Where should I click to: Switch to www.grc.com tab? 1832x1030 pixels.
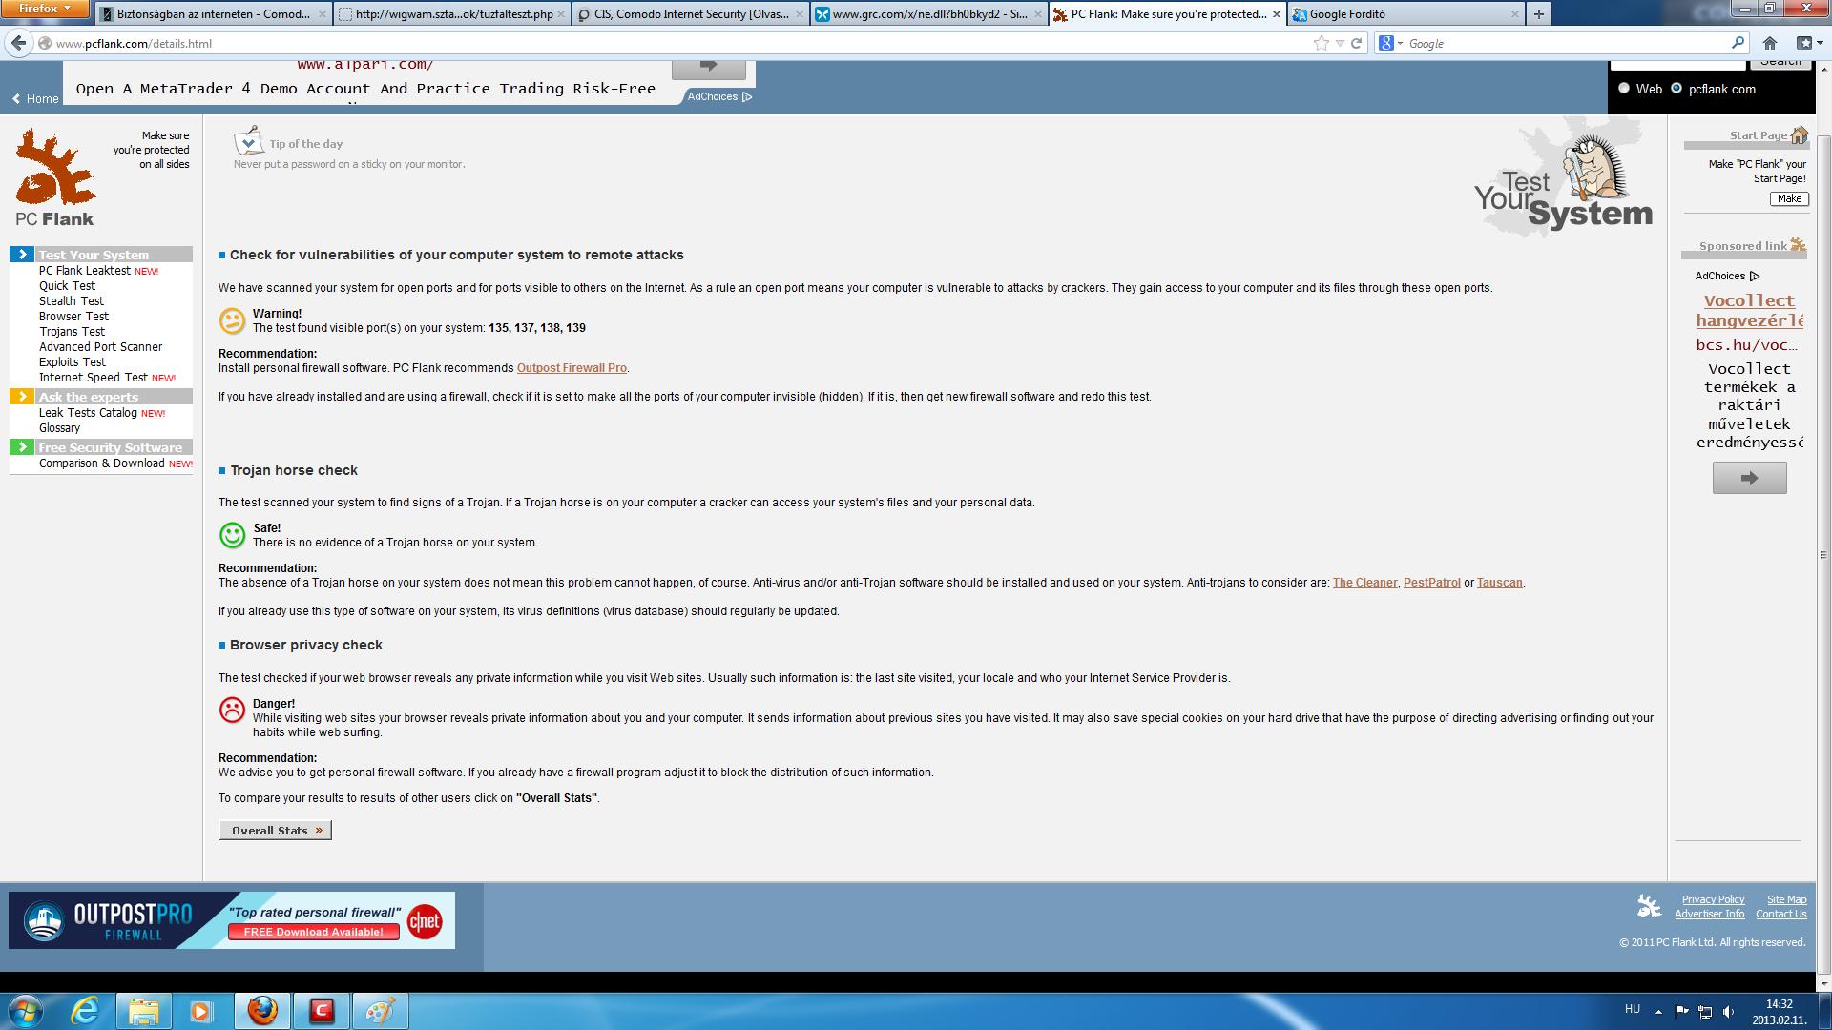(929, 14)
